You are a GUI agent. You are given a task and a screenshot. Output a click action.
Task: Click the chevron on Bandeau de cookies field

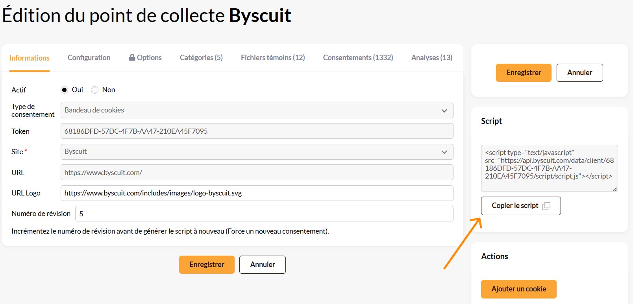(x=444, y=111)
